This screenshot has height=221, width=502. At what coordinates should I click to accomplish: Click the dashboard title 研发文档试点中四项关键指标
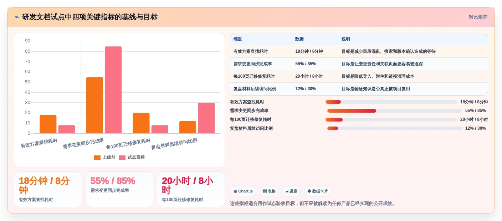[x=90, y=17]
